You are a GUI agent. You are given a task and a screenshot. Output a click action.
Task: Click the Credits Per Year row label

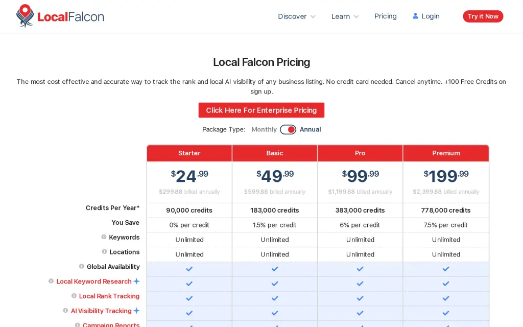112,208
